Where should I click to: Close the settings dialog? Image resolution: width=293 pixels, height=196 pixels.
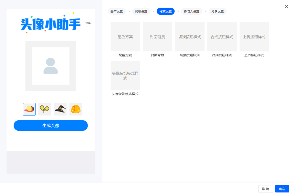coord(286,7)
